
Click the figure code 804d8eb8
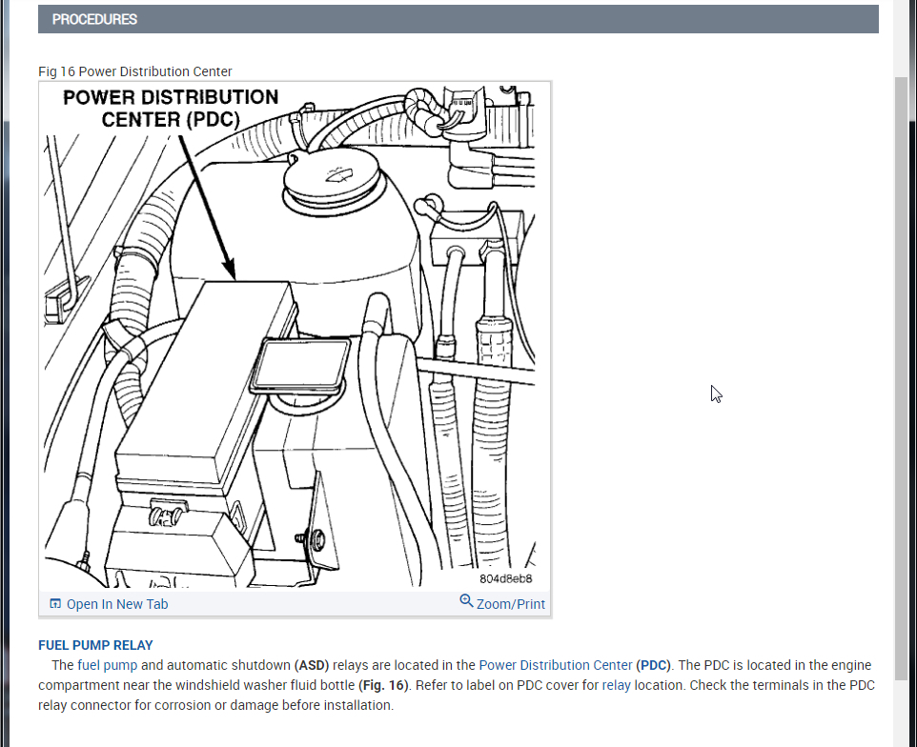pyautogui.click(x=506, y=578)
